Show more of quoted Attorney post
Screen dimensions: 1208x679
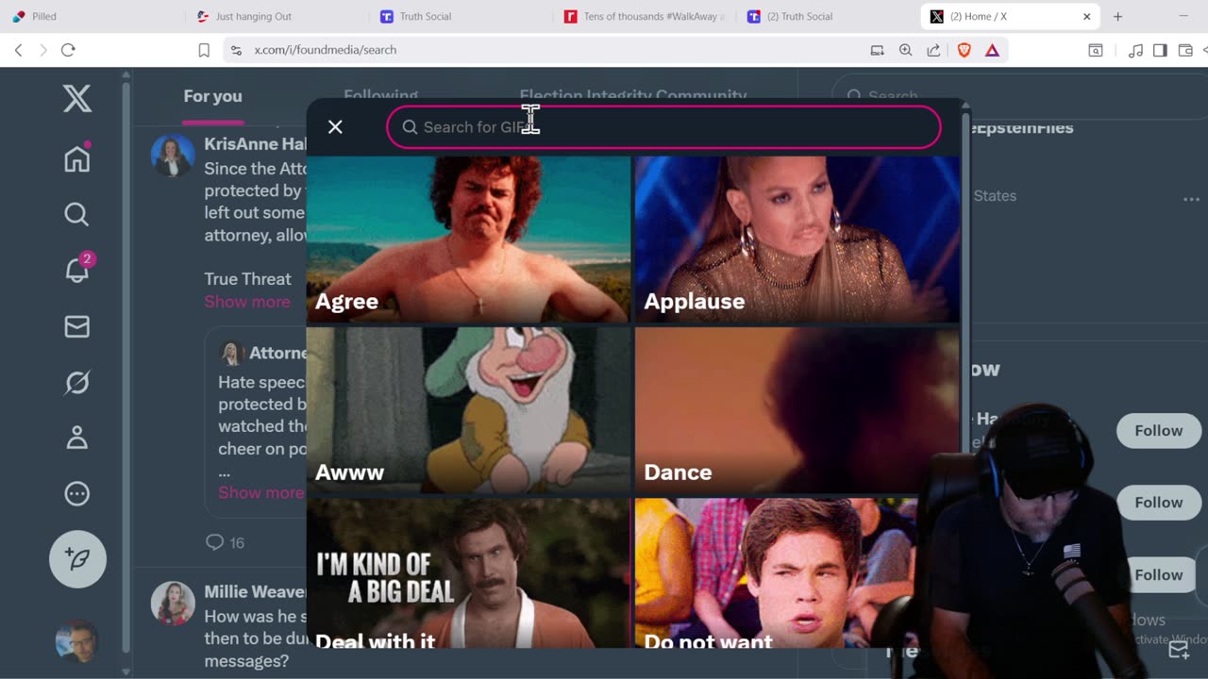(261, 492)
